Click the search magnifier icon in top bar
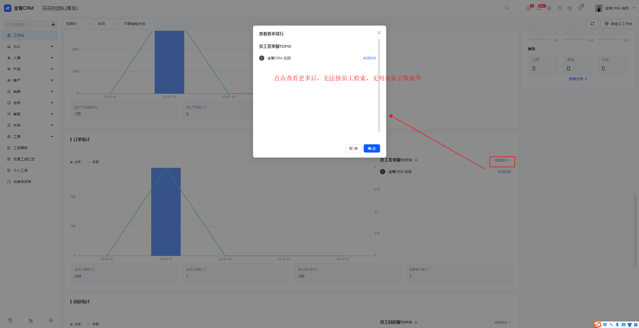Viewport: 639px width, 328px height. click(507, 8)
